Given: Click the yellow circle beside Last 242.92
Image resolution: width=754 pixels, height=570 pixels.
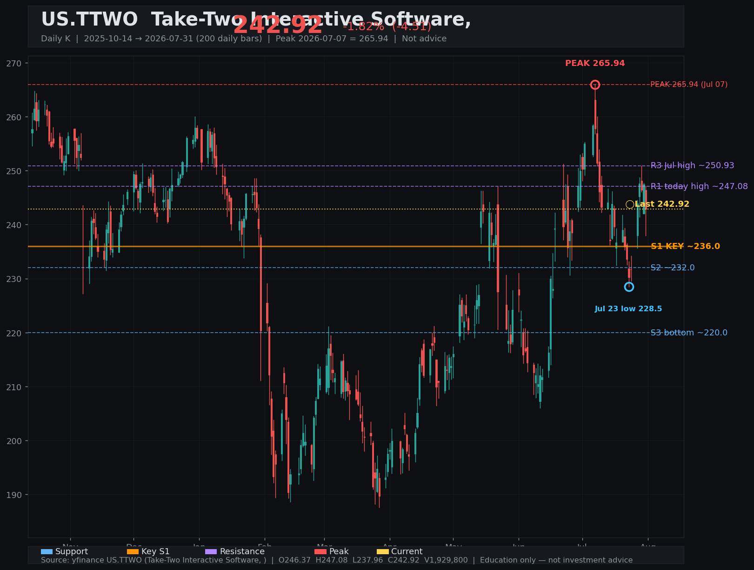Looking at the screenshot, I should click(x=630, y=204).
